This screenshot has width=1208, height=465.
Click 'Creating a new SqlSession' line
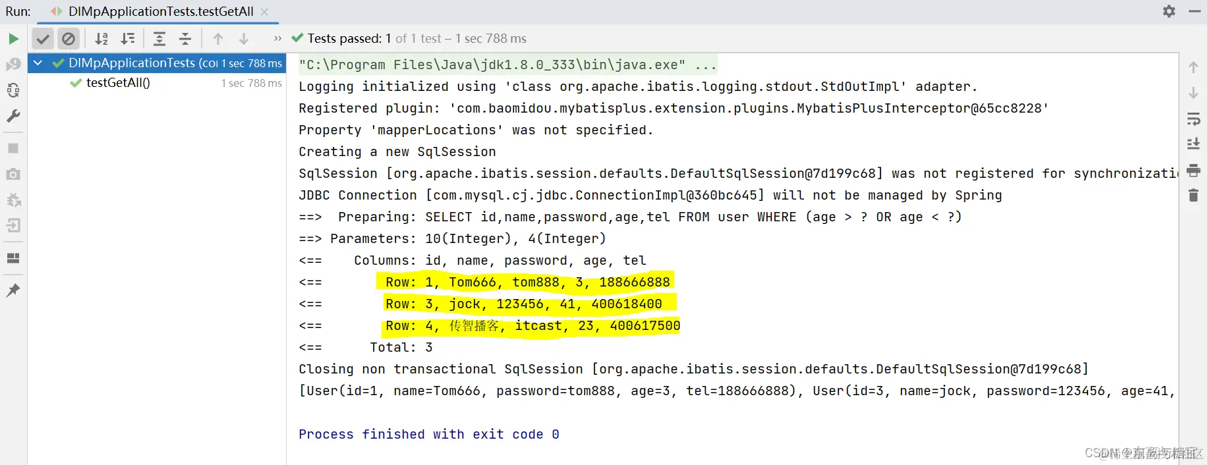pyautogui.click(x=397, y=151)
